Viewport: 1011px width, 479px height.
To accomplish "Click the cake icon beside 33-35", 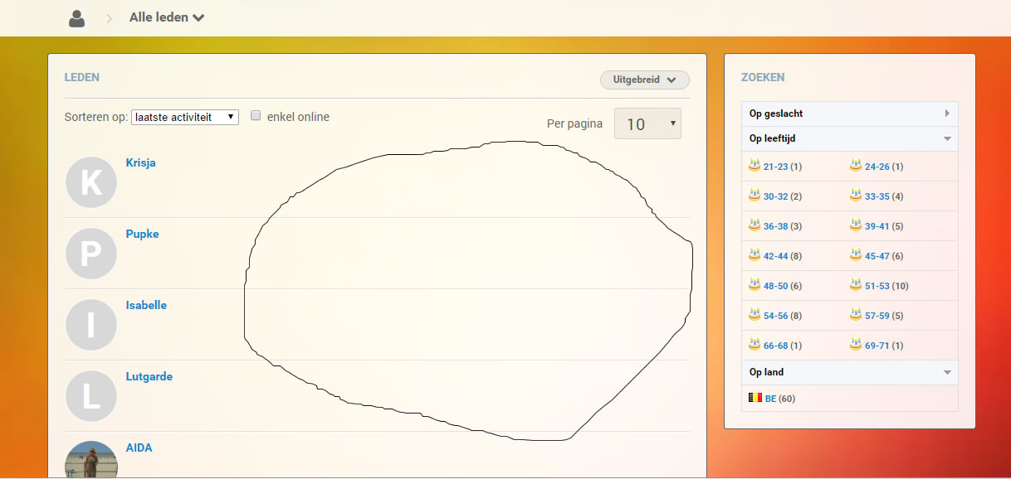I will tap(856, 195).
